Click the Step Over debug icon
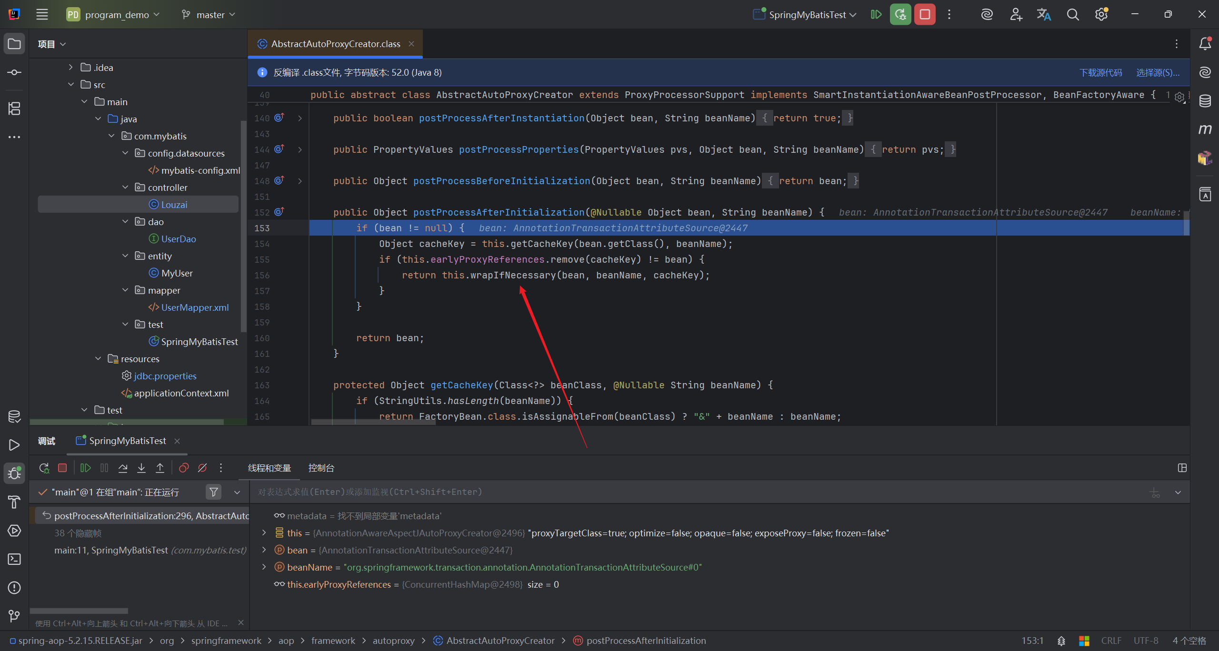Image resolution: width=1219 pixels, height=651 pixels. [x=123, y=468]
